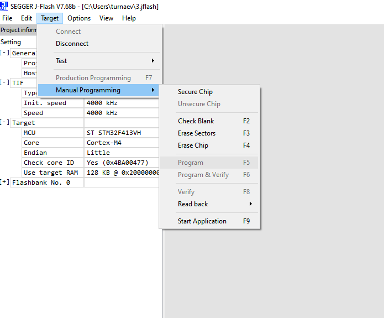Viewport: 384px width, 318px height.
Task: Choose Start Application
Action: coord(209,221)
